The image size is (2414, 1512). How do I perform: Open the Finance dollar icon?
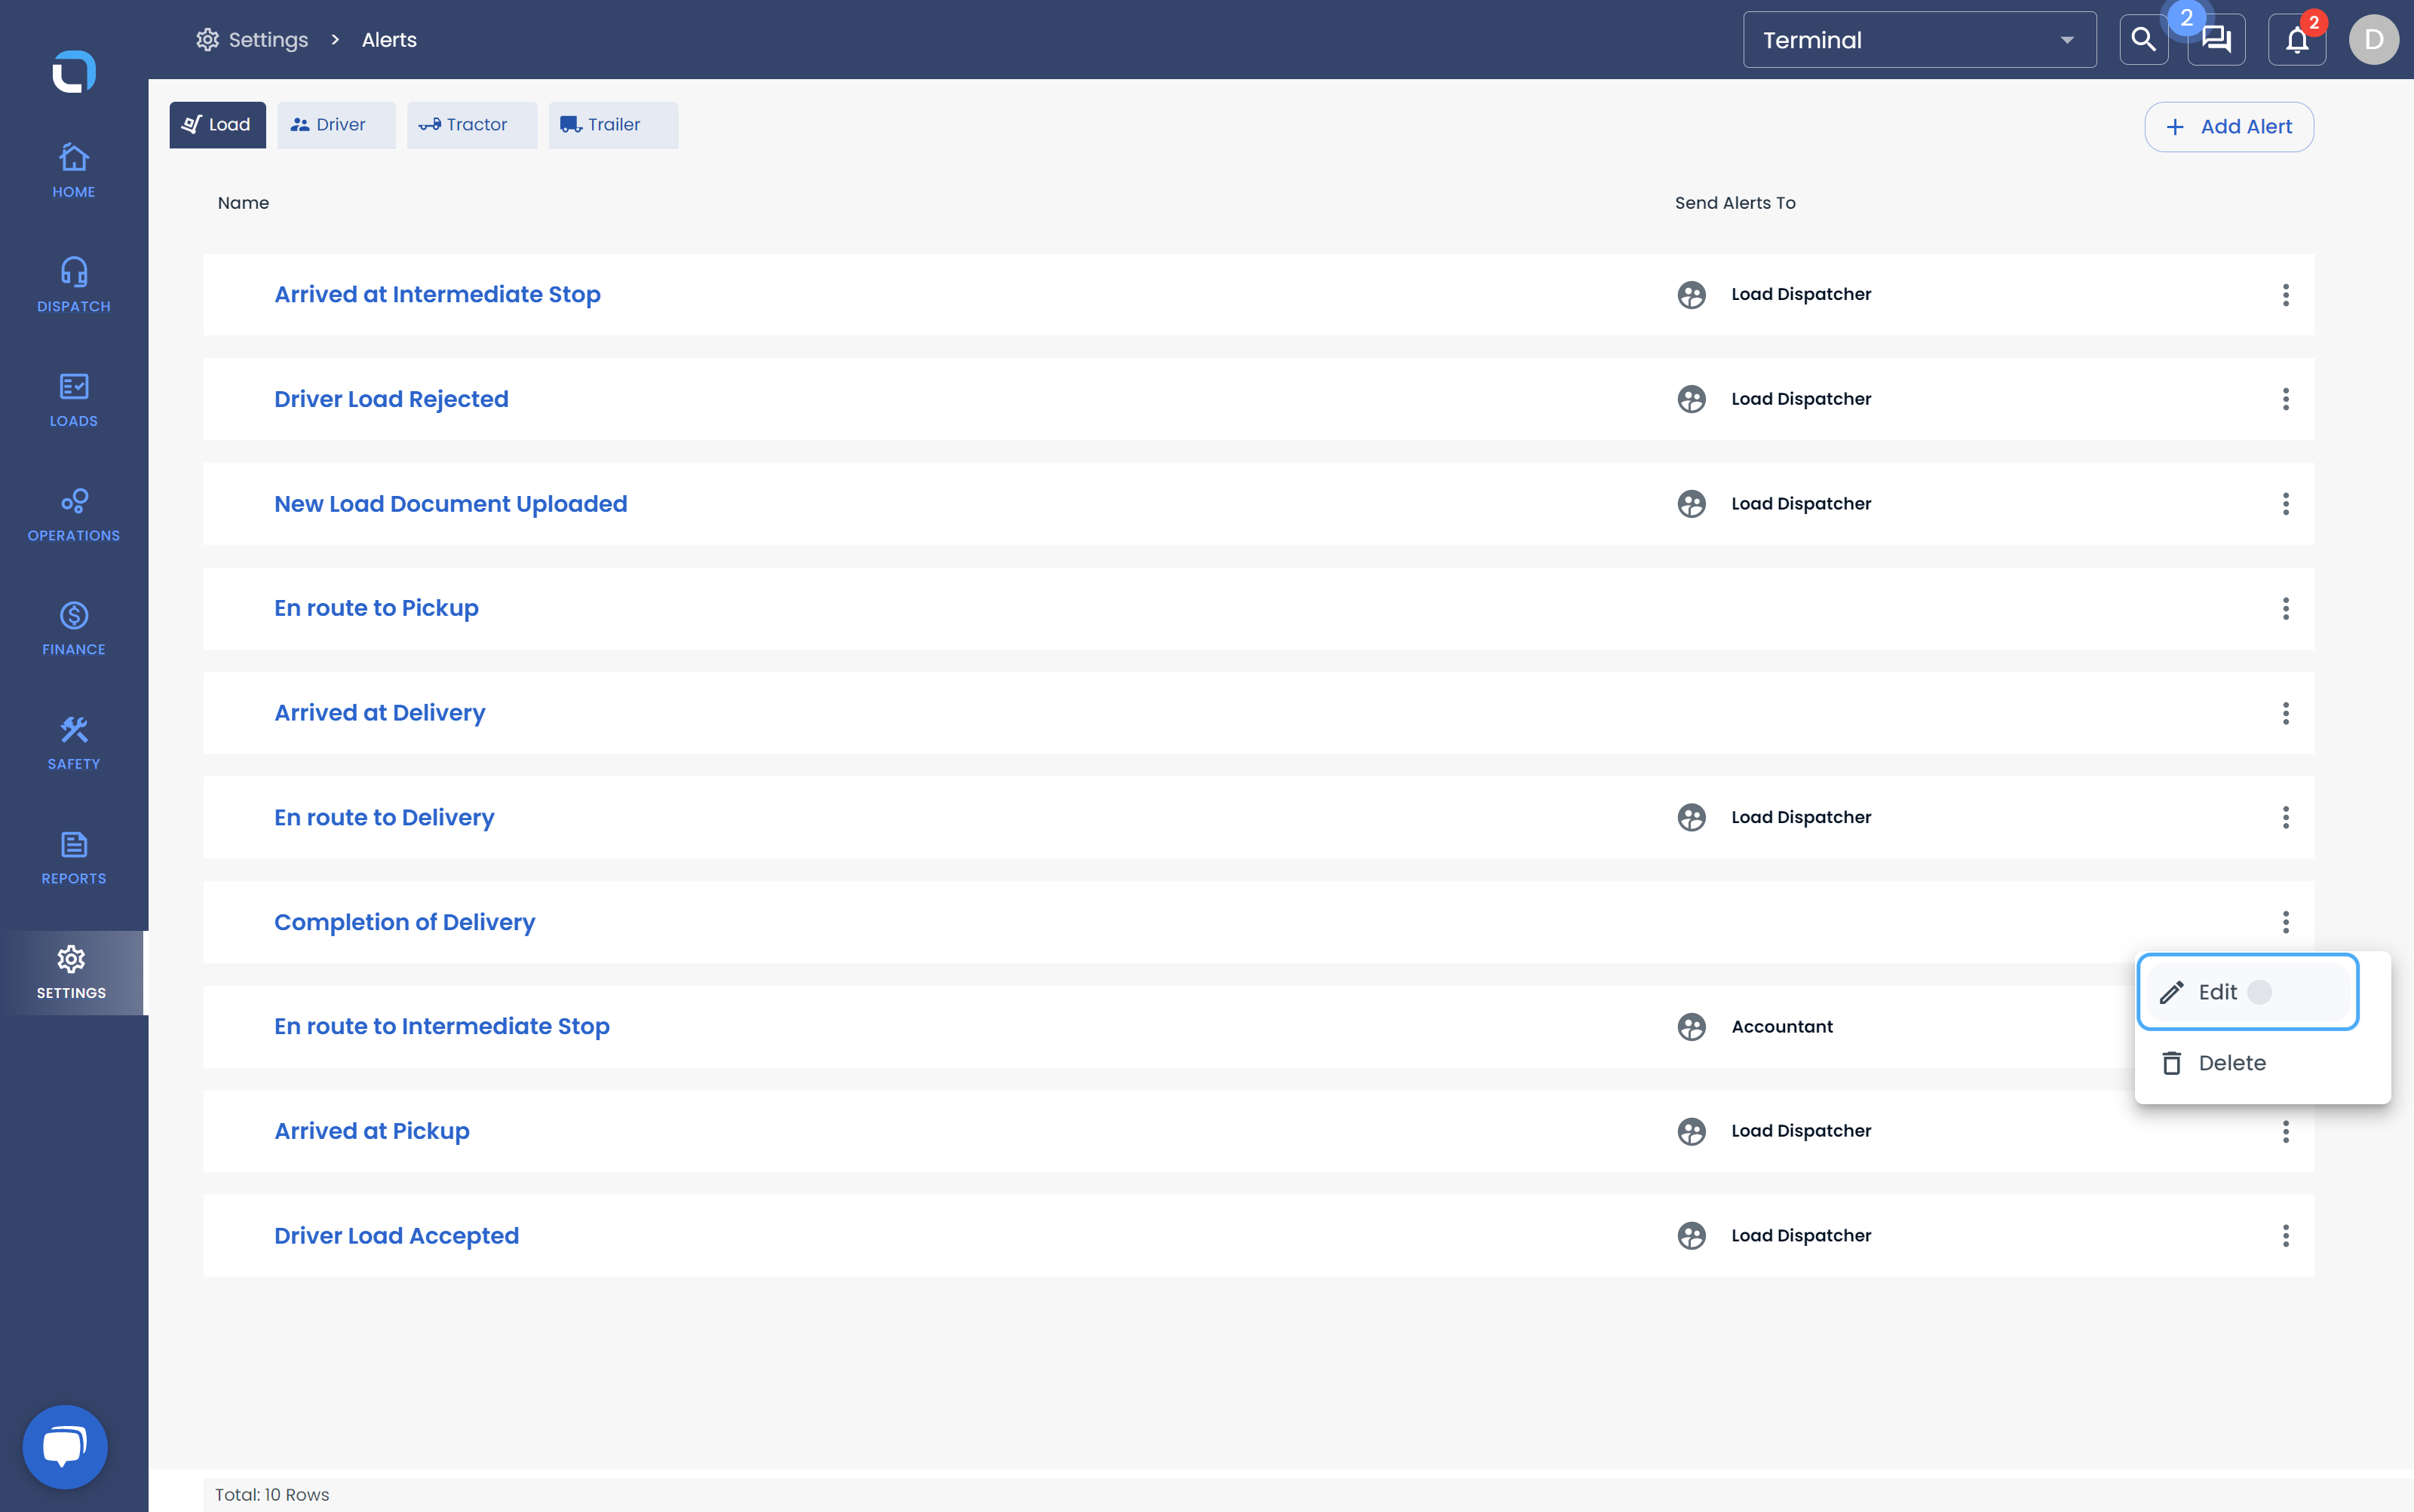click(x=73, y=615)
